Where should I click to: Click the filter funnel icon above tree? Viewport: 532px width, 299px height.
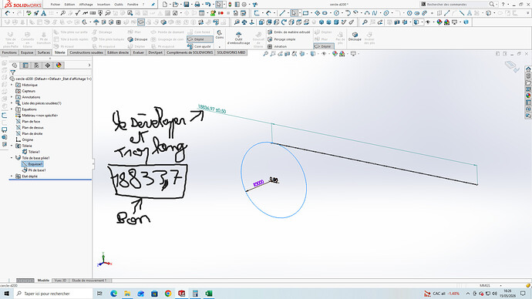pos(13,72)
